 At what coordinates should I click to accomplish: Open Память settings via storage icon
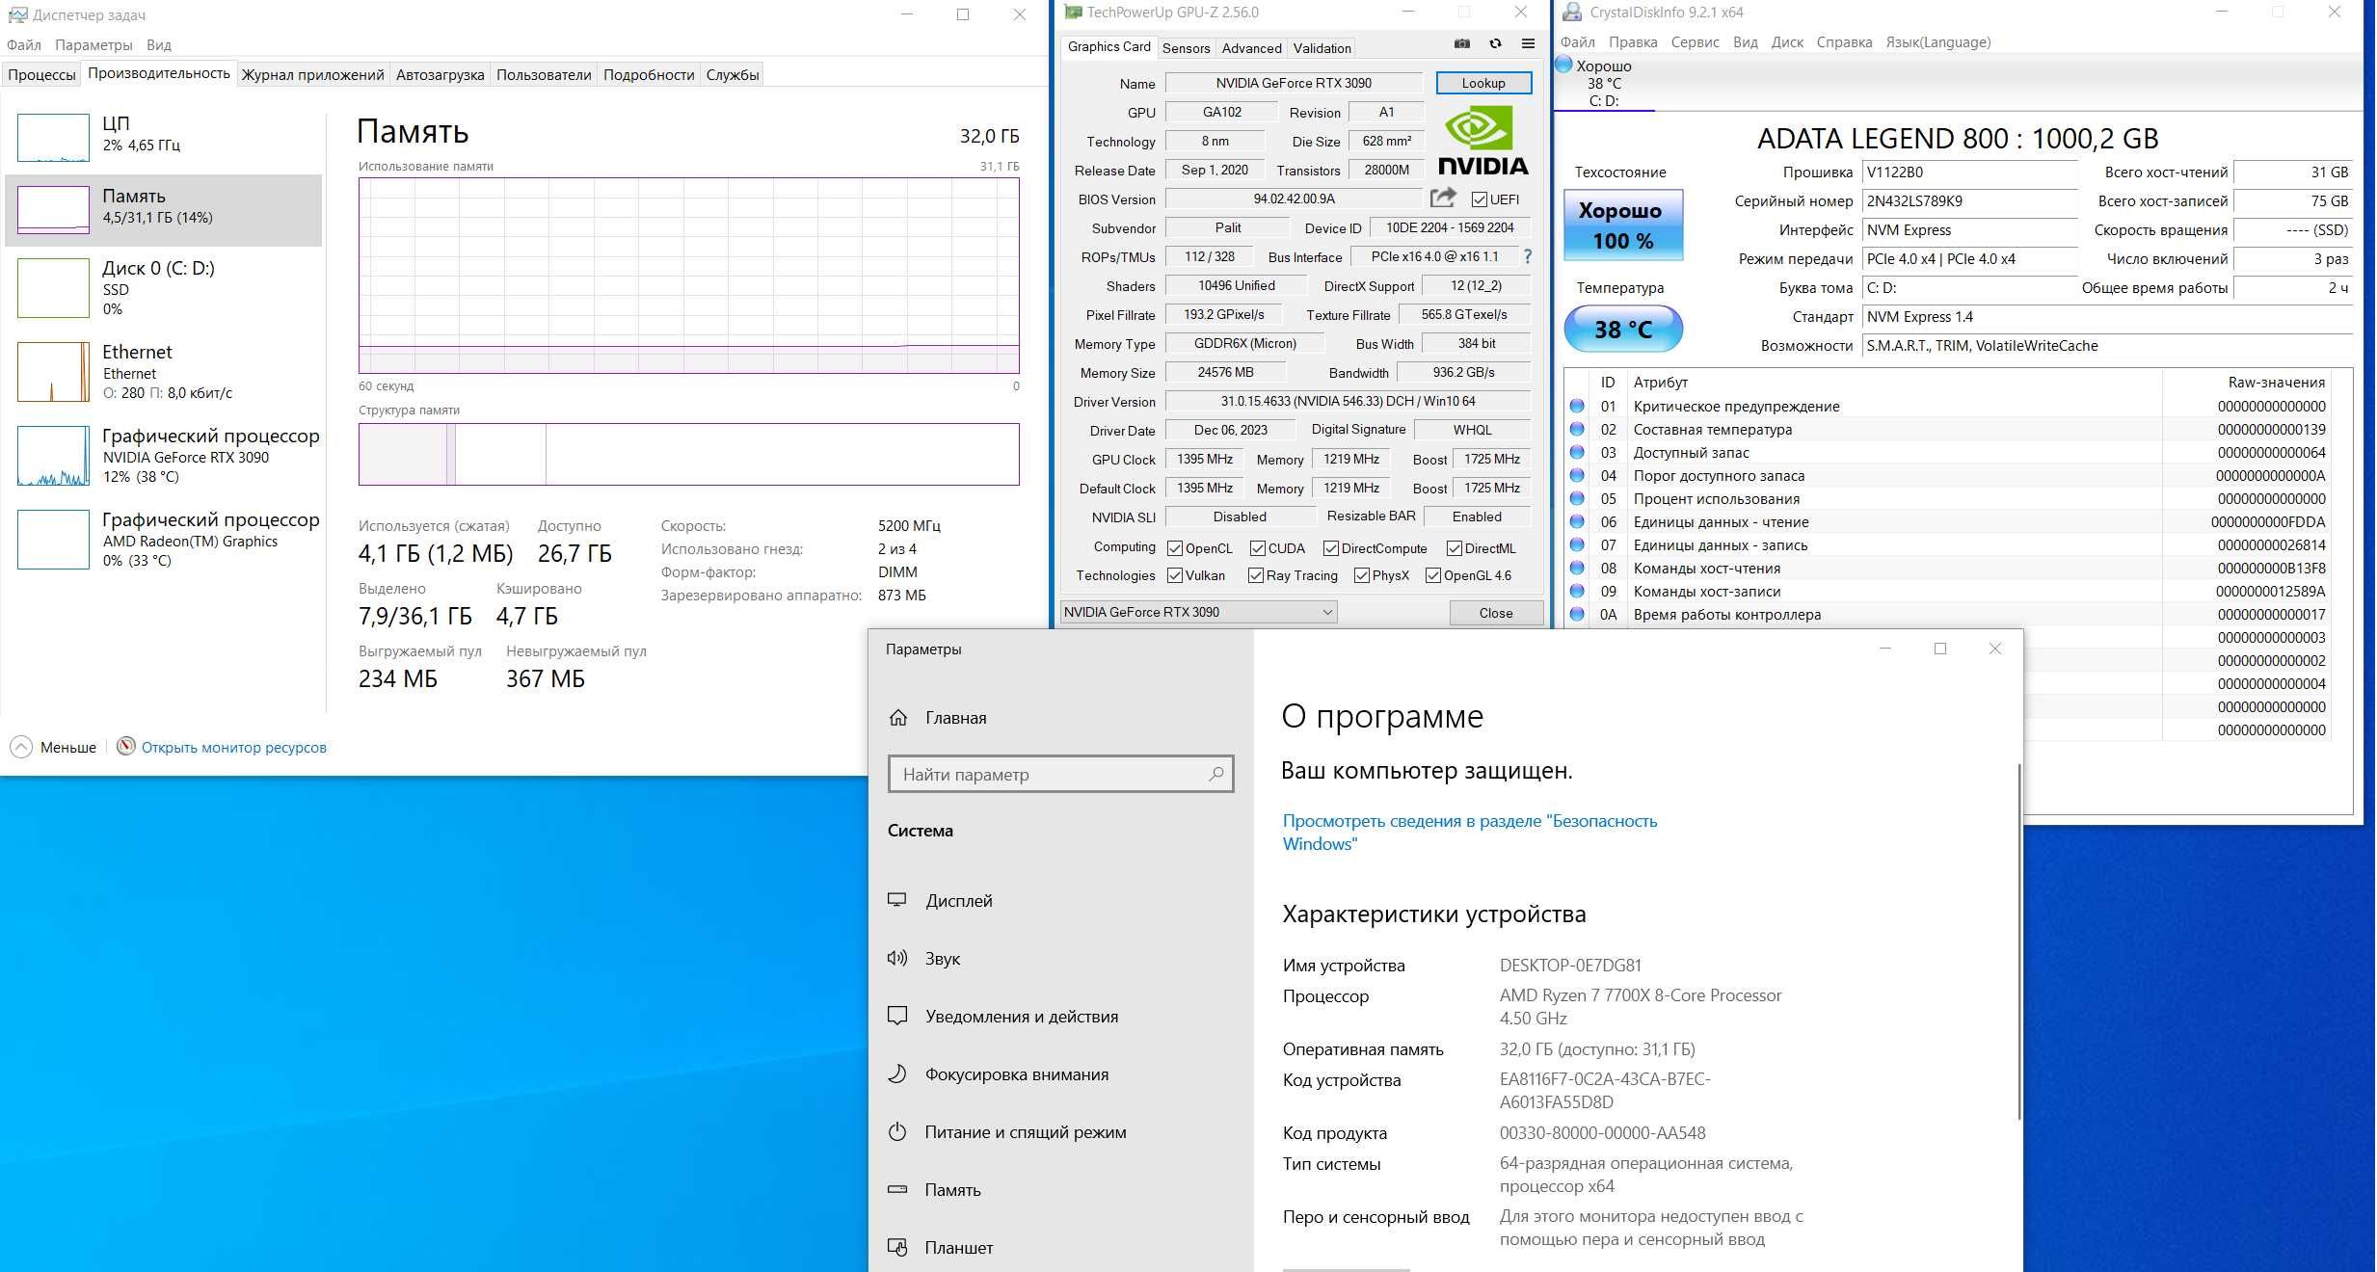pyautogui.click(x=897, y=1189)
